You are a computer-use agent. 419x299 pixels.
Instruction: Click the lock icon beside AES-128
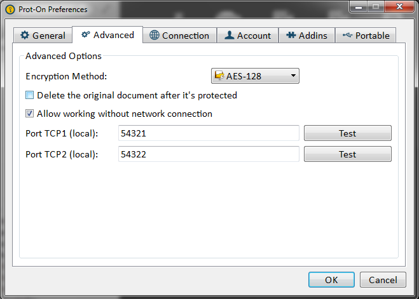[x=219, y=77]
